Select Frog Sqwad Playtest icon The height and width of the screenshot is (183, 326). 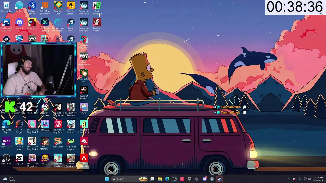tap(71, 144)
